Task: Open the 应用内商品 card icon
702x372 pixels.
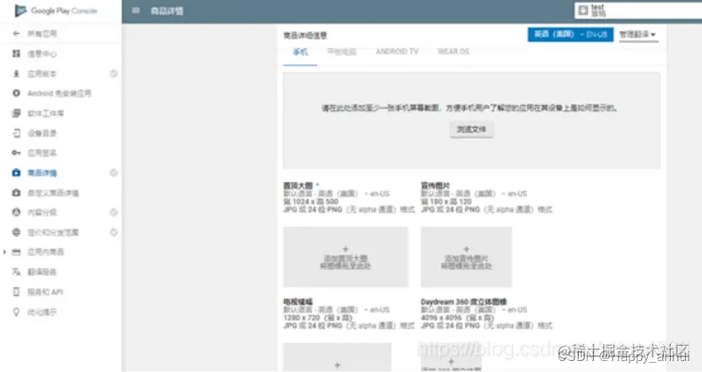Action: tap(17, 252)
